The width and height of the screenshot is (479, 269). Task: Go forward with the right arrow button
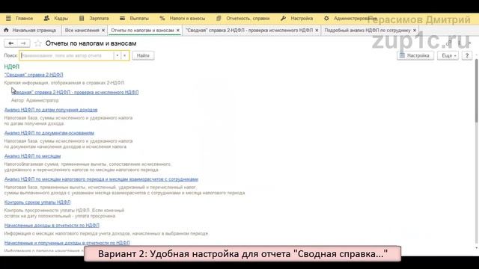(x=23, y=43)
